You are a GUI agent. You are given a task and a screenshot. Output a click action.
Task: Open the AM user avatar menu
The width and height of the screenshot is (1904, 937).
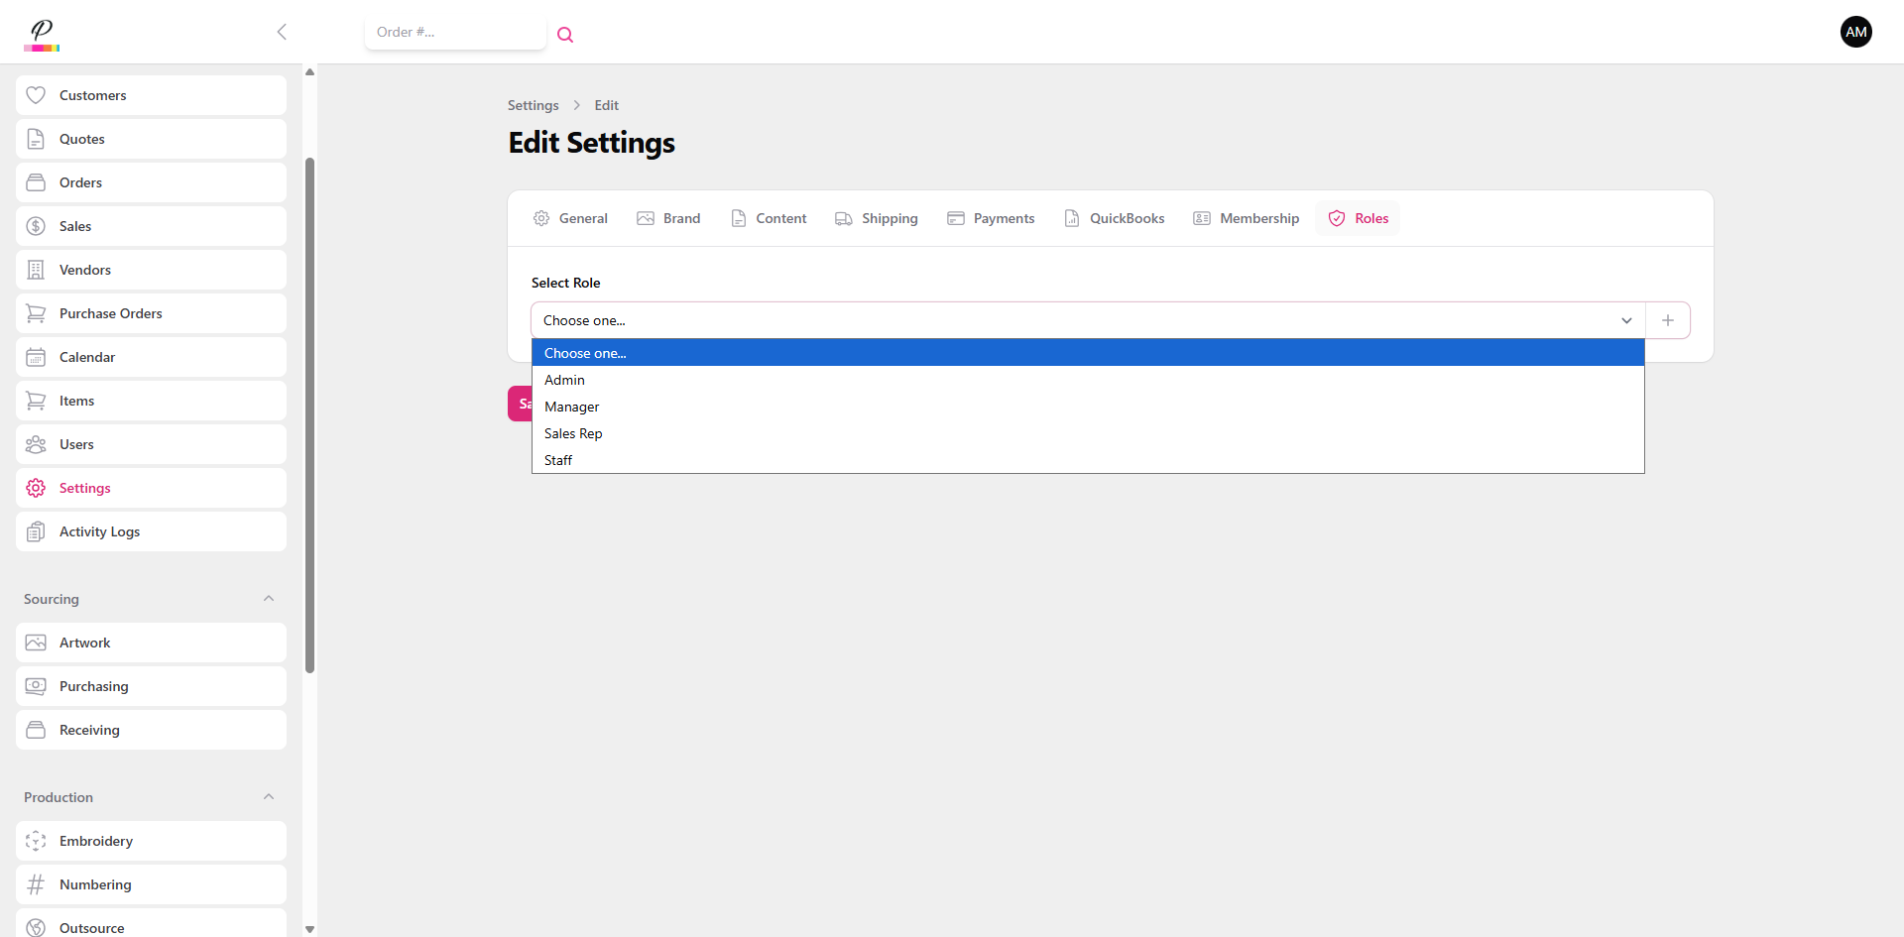pyautogui.click(x=1855, y=32)
